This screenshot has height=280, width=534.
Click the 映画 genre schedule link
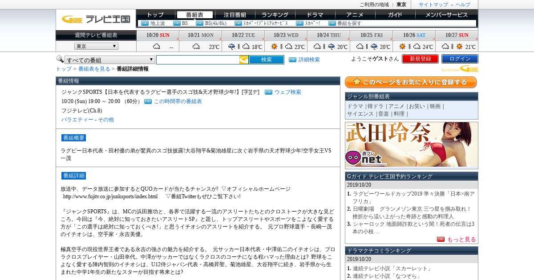point(435,106)
